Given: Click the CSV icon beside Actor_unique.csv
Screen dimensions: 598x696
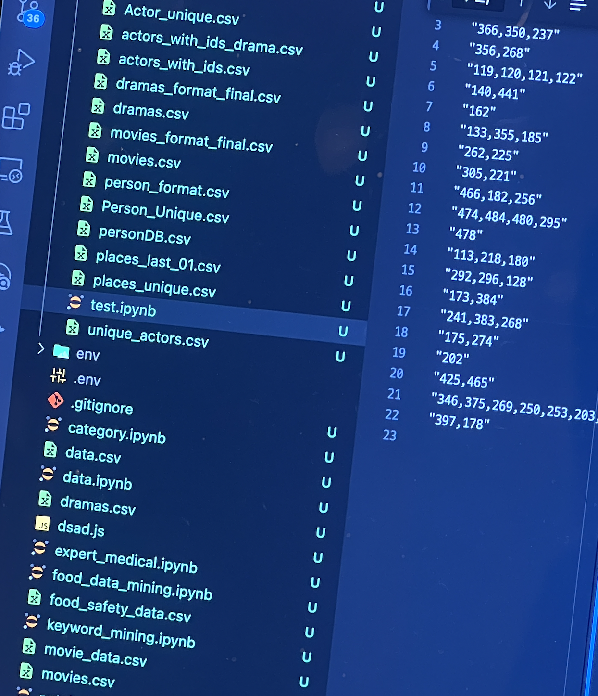Looking at the screenshot, I should pos(109,7).
